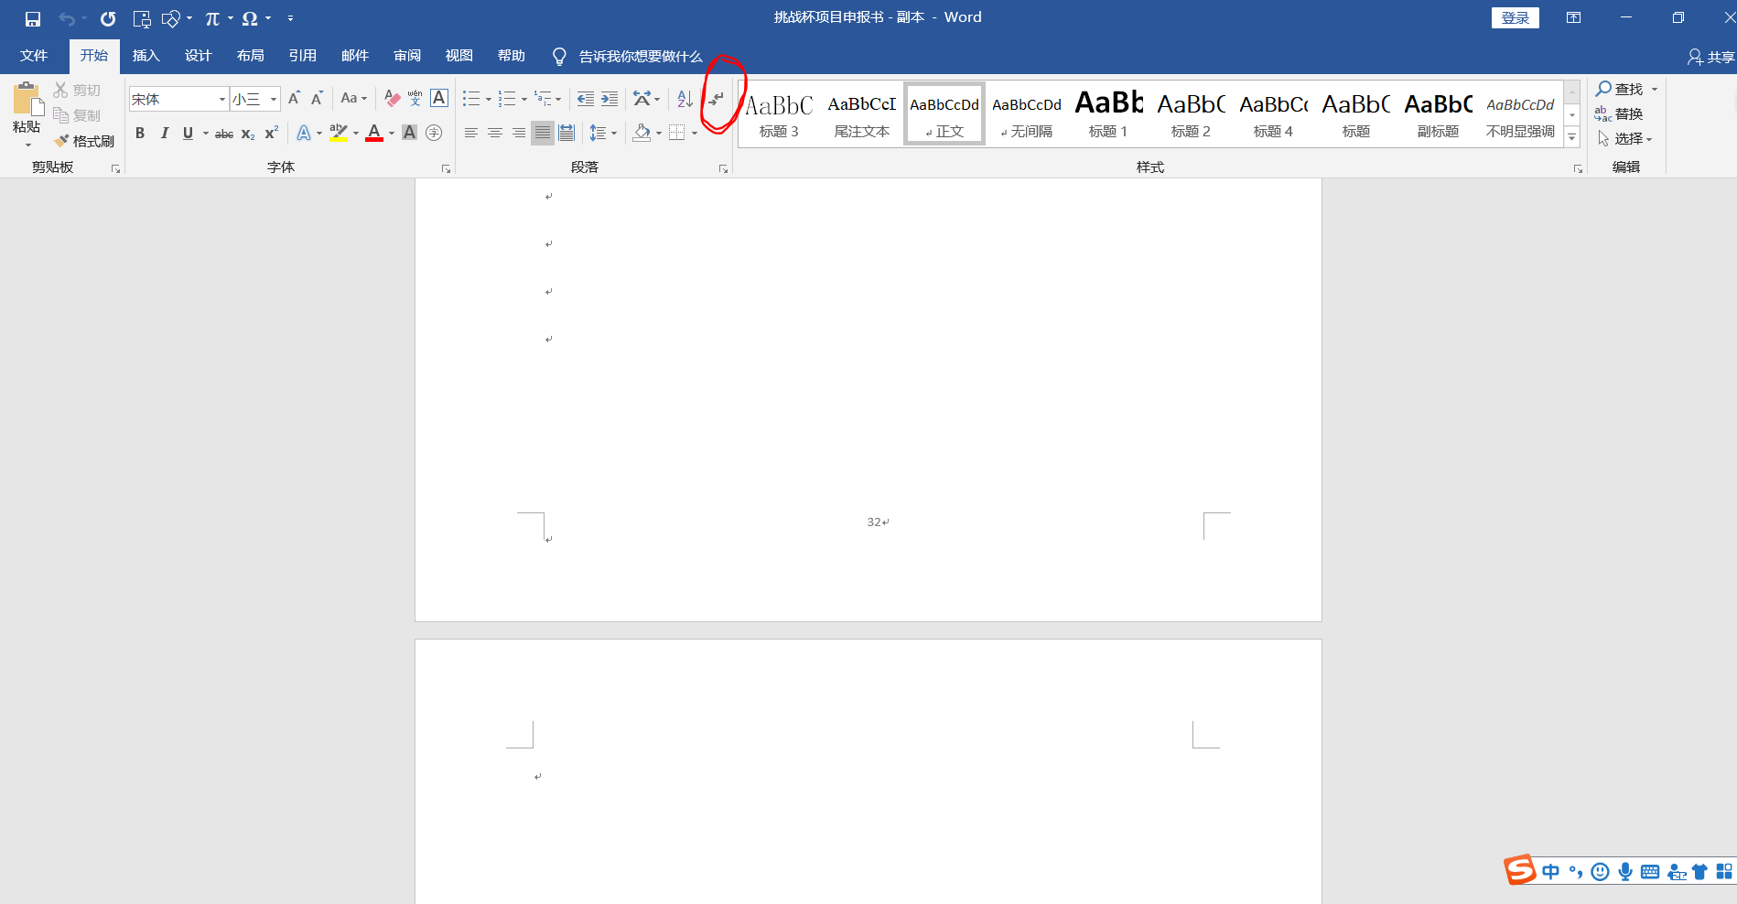Click the Paste clipboard icon
Image resolution: width=1737 pixels, height=904 pixels.
27,99
